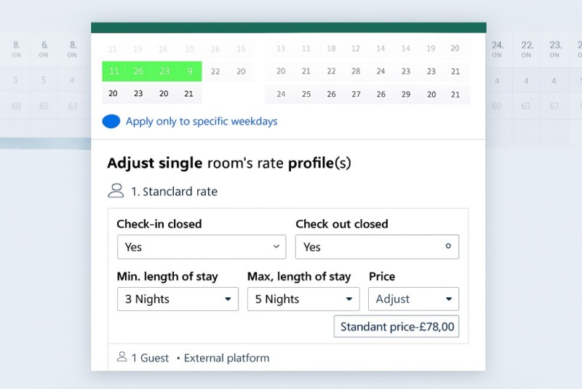
Task: Click the External platform label
Action: click(x=226, y=358)
